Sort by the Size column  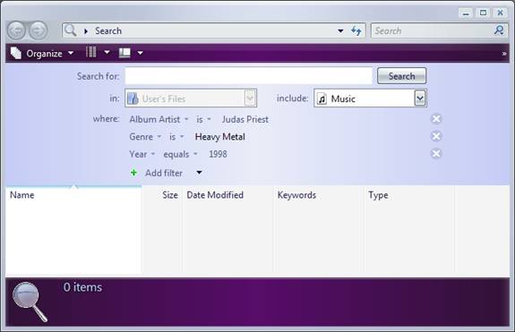[161, 195]
